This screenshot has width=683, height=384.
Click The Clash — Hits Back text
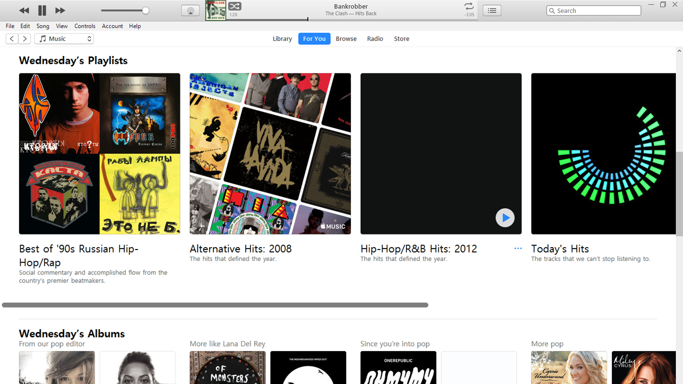pos(351,13)
